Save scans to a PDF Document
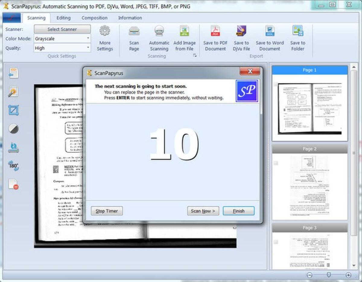Screen dimensions: 362x282 (215, 38)
